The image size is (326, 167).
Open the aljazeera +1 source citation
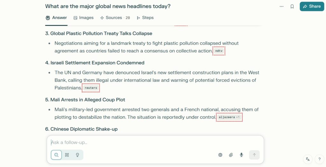tap(229, 117)
